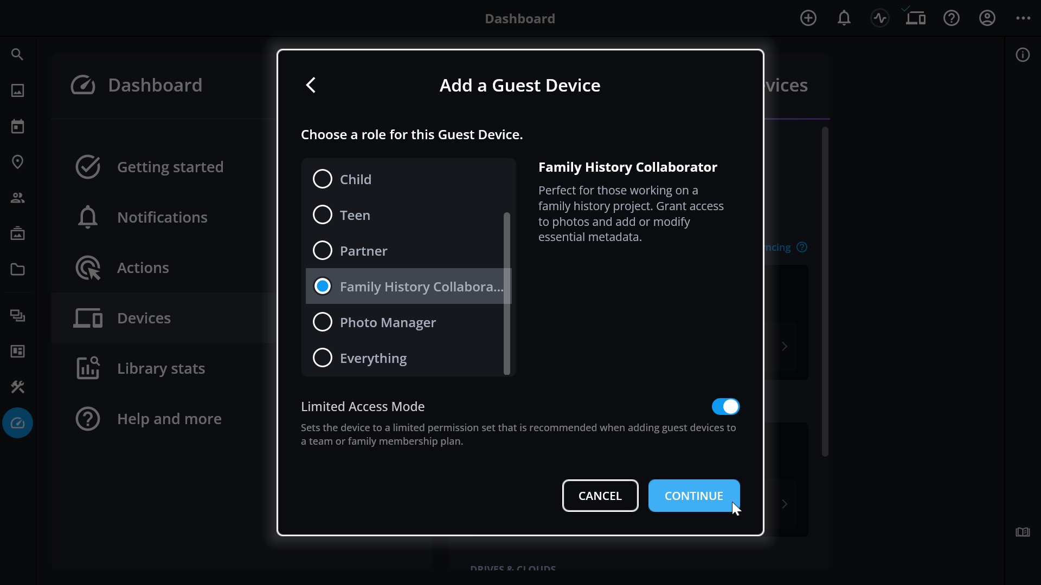Click the CANCEL button
Viewport: 1041px width, 585px height.
coord(600,496)
